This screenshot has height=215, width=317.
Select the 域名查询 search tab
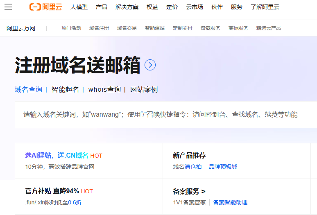pyautogui.click(x=29, y=90)
